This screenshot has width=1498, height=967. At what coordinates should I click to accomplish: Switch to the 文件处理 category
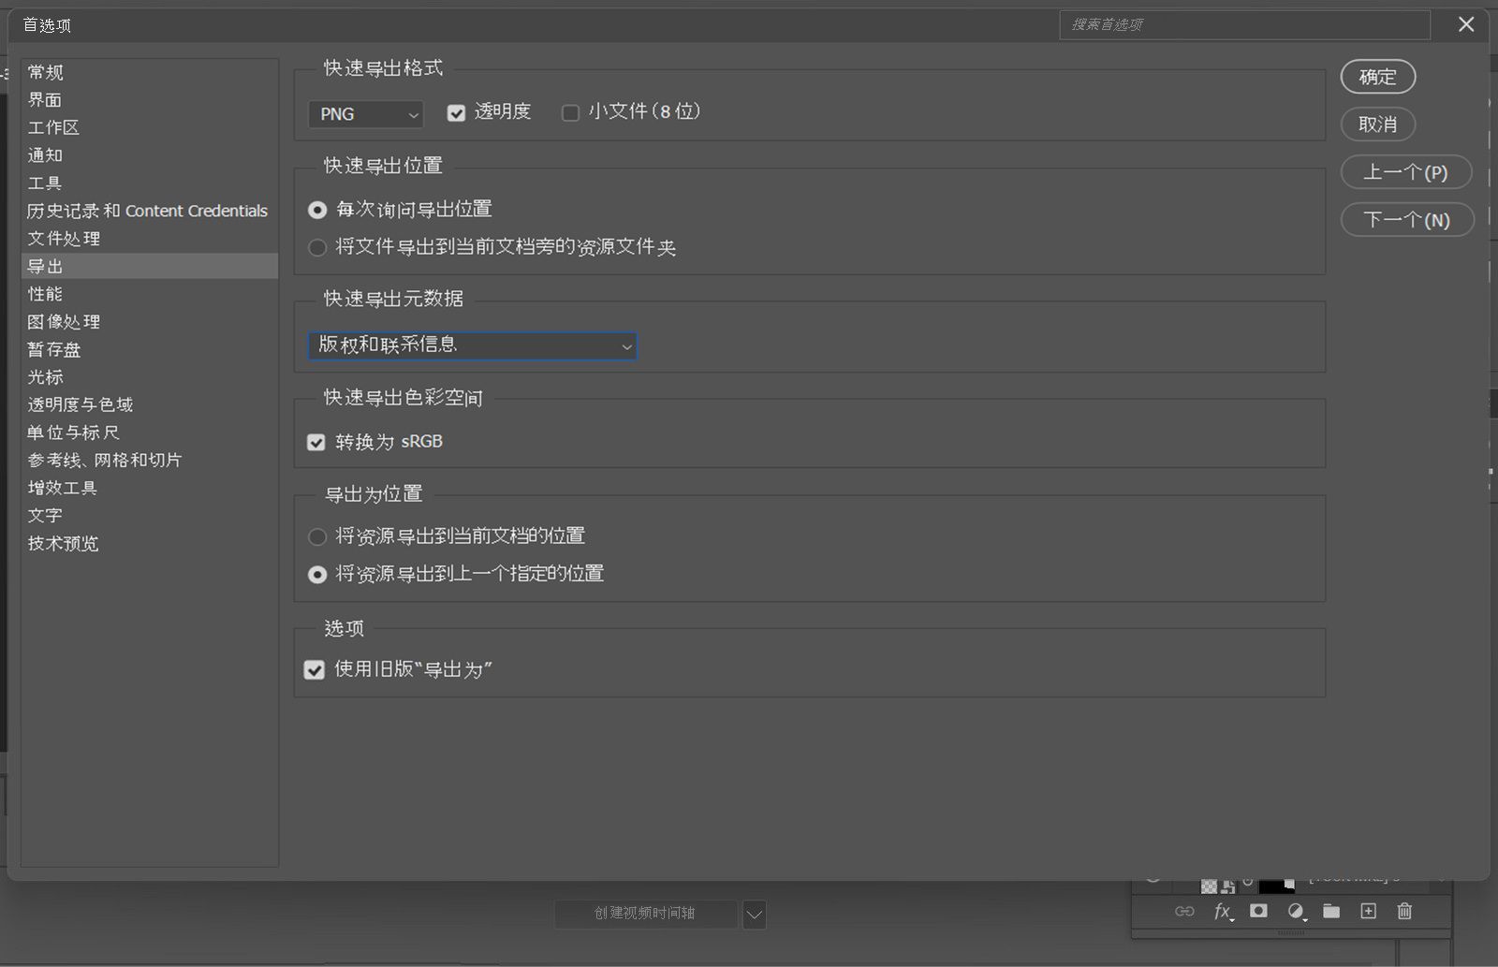coord(150,239)
